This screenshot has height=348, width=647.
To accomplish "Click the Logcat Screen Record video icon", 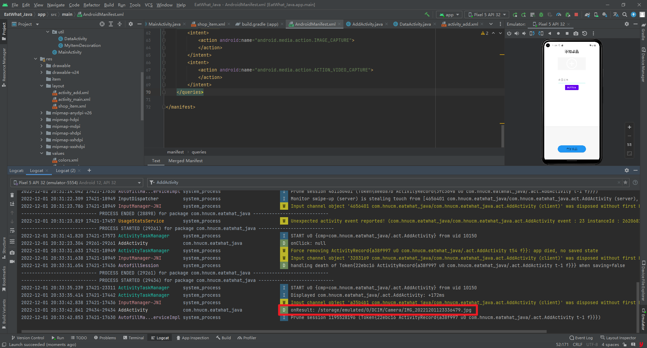I will [12, 261].
